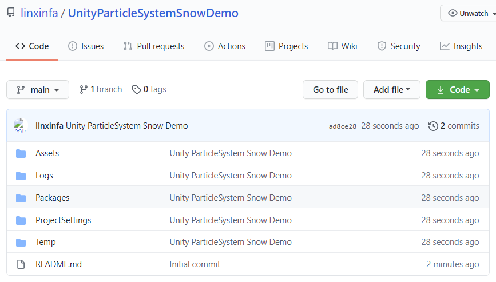Go to the Actions tab

coord(225,46)
